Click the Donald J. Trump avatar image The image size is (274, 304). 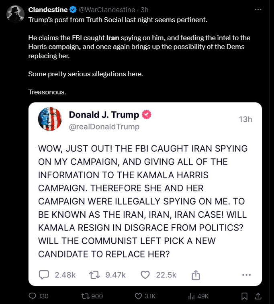(x=49, y=120)
